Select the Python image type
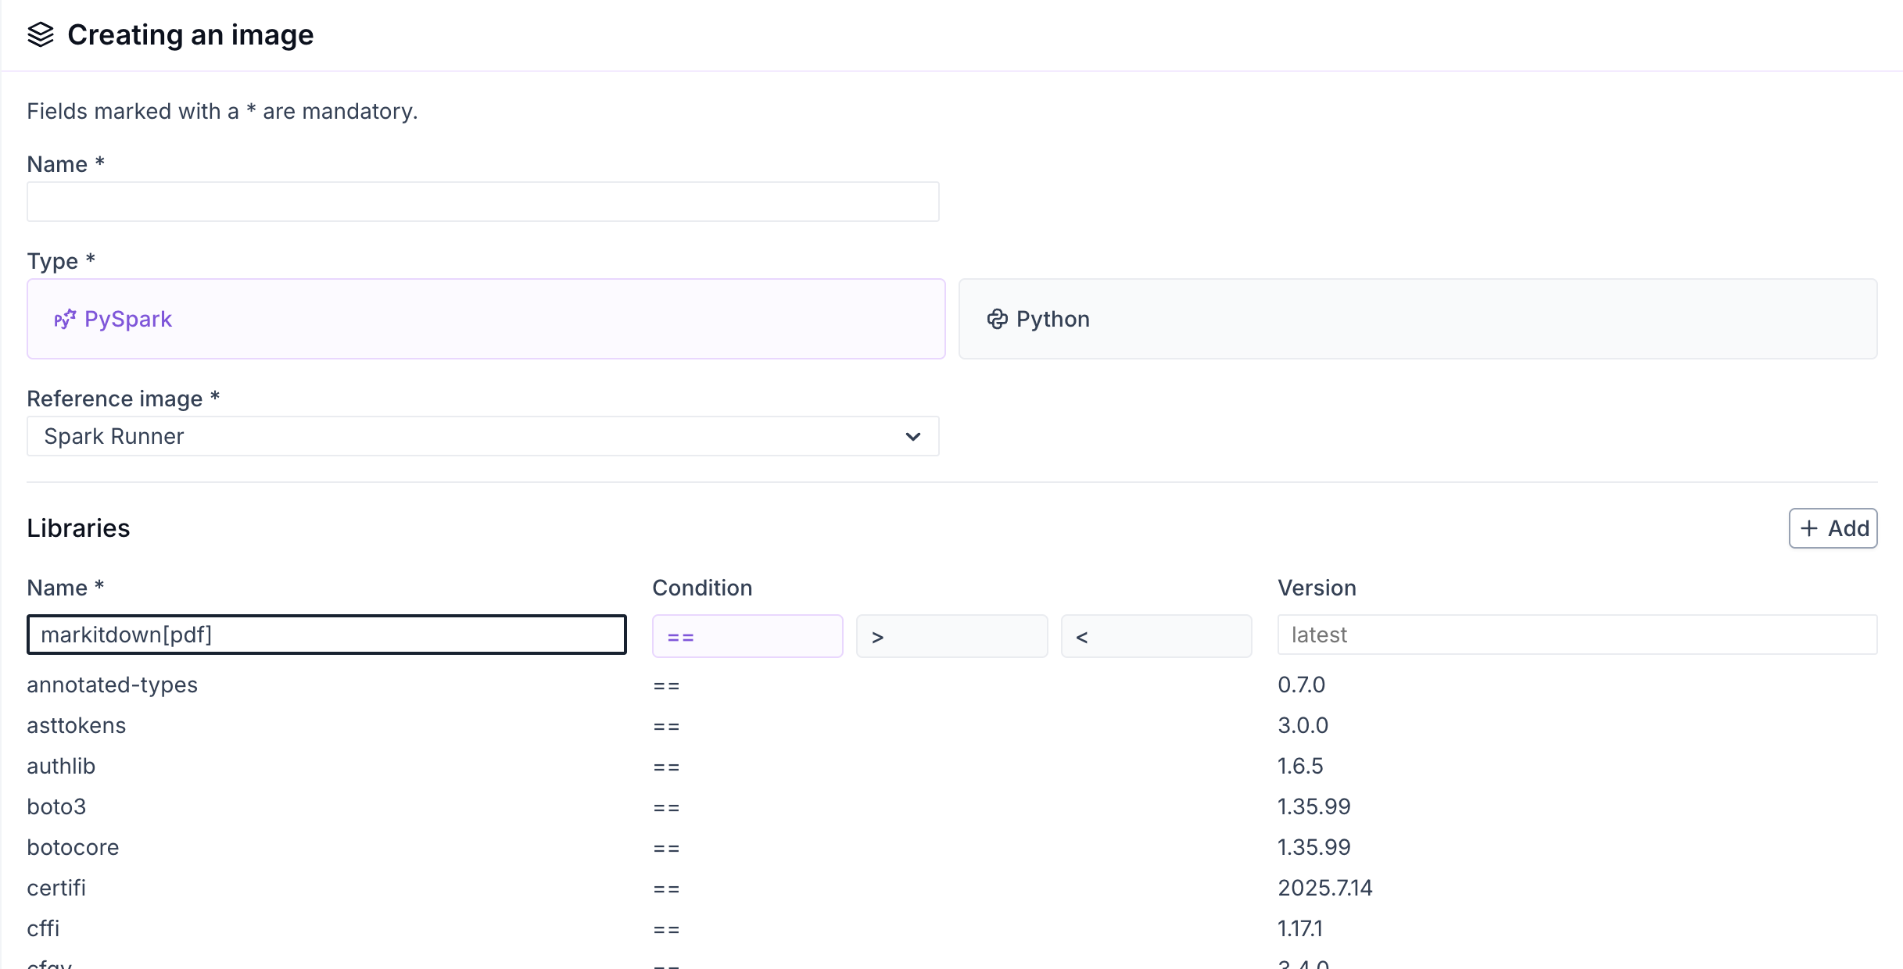 (x=1417, y=319)
